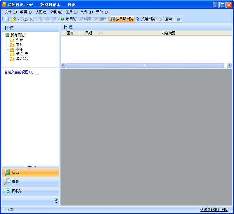Click 自定义当前视图(U)... link
Image resolution: width=234 pixels, height=214 pixels.
click(x=21, y=72)
